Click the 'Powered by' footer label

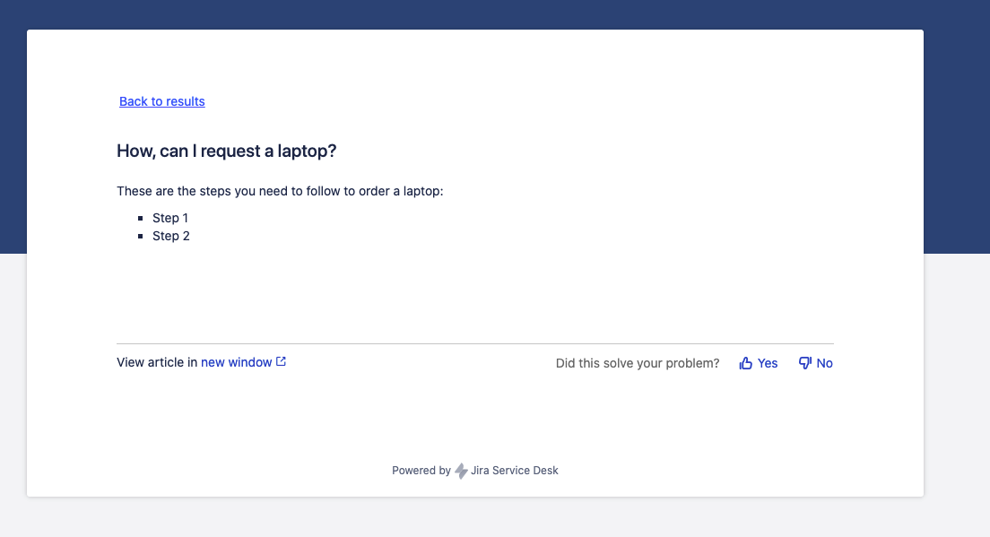click(421, 471)
